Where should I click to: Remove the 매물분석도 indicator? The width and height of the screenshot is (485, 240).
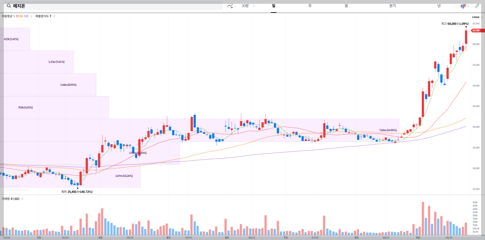(x=54, y=16)
